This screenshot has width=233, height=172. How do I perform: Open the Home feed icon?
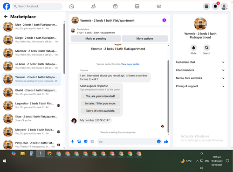(72, 7)
